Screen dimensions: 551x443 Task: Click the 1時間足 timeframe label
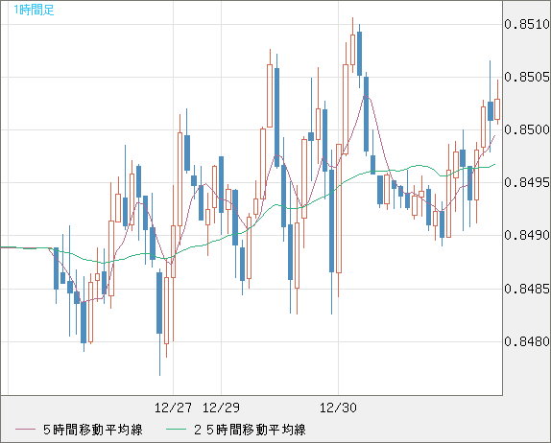pyautogui.click(x=34, y=10)
